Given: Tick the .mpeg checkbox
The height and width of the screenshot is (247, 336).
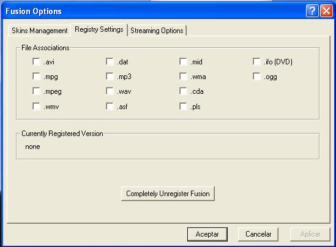Looking at the screenshot, I should [36, 91].
